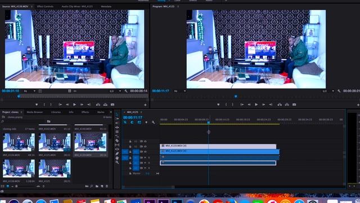Show hidden Project panel tabs via overflow chevrons
This screenshot has height=203, width=360.
click(111, 112)
